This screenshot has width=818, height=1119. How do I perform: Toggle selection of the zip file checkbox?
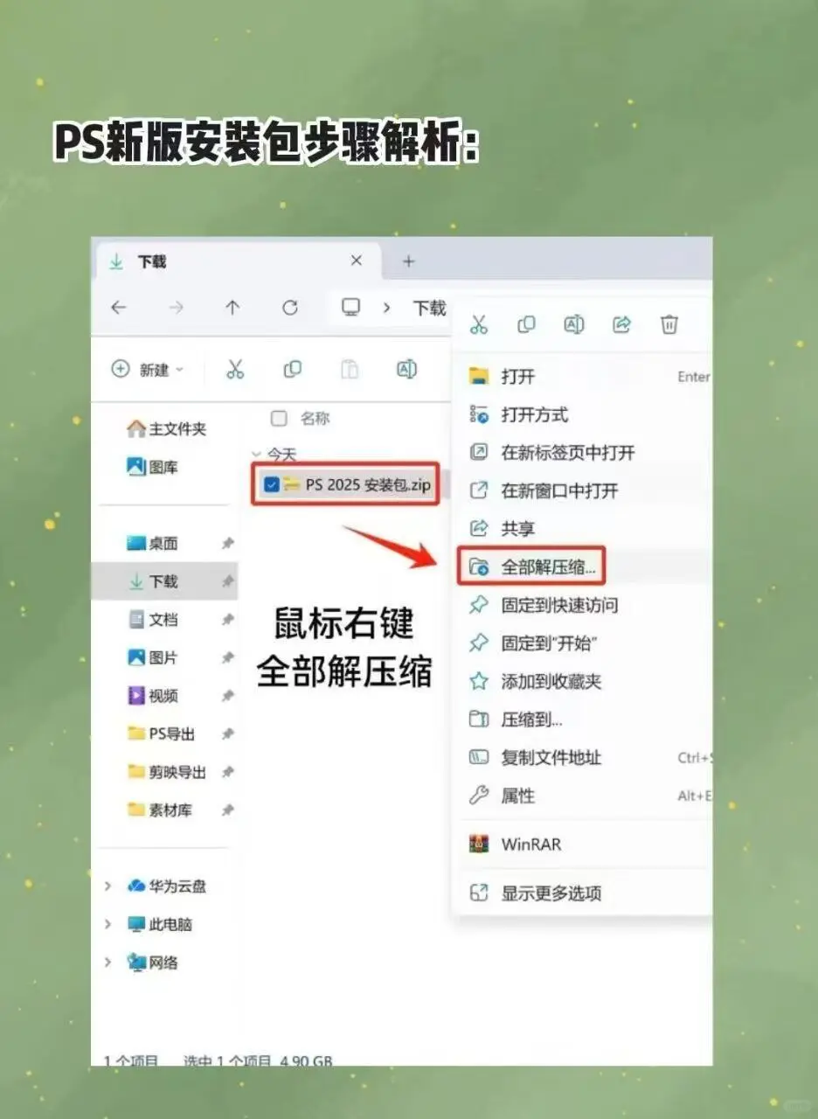click(272, 484)
